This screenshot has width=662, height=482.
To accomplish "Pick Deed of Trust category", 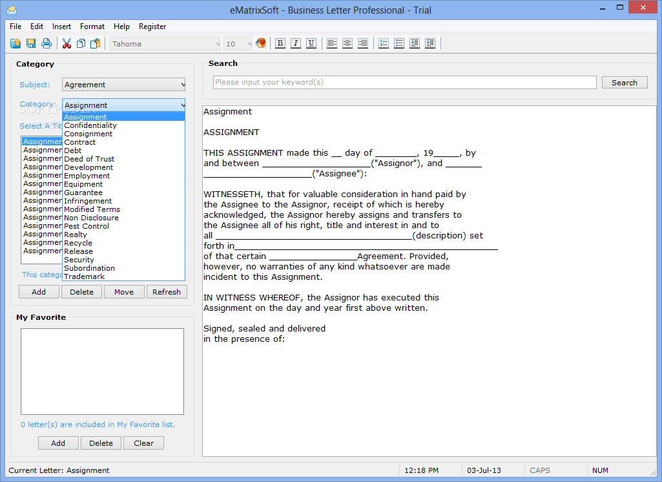I will pos(124,159).
